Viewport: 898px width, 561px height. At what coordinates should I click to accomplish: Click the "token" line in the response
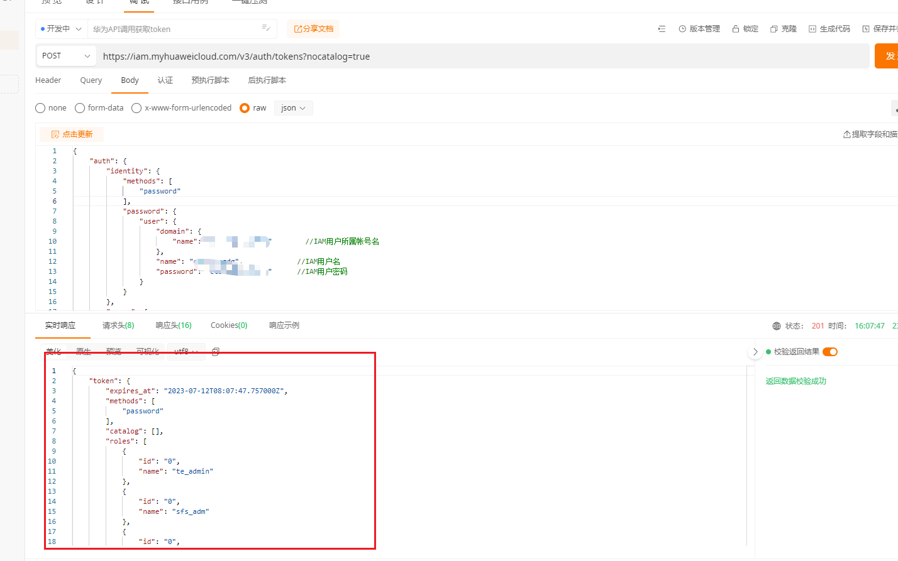tap(109, 381)
